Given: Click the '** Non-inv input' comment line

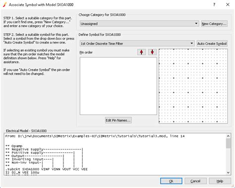Looking at the screenshot, I should [x=24, y=163].
